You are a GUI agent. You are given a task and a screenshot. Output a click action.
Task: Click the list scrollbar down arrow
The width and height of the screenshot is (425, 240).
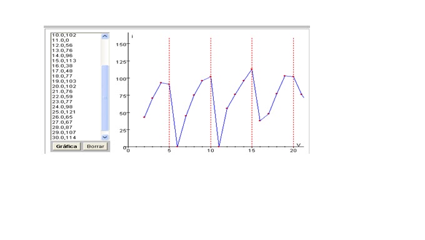[x=105, y=137]
